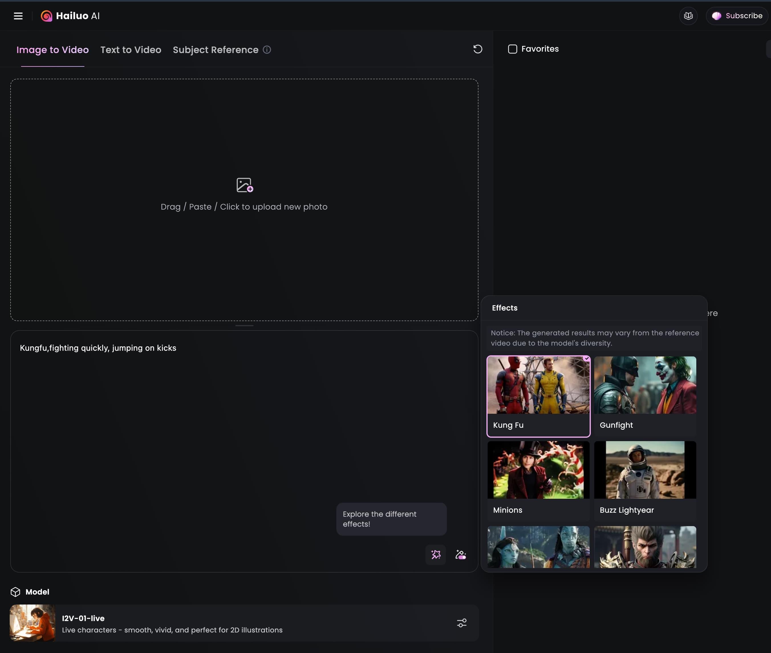Select the Minions effect thumbnail

538,481
